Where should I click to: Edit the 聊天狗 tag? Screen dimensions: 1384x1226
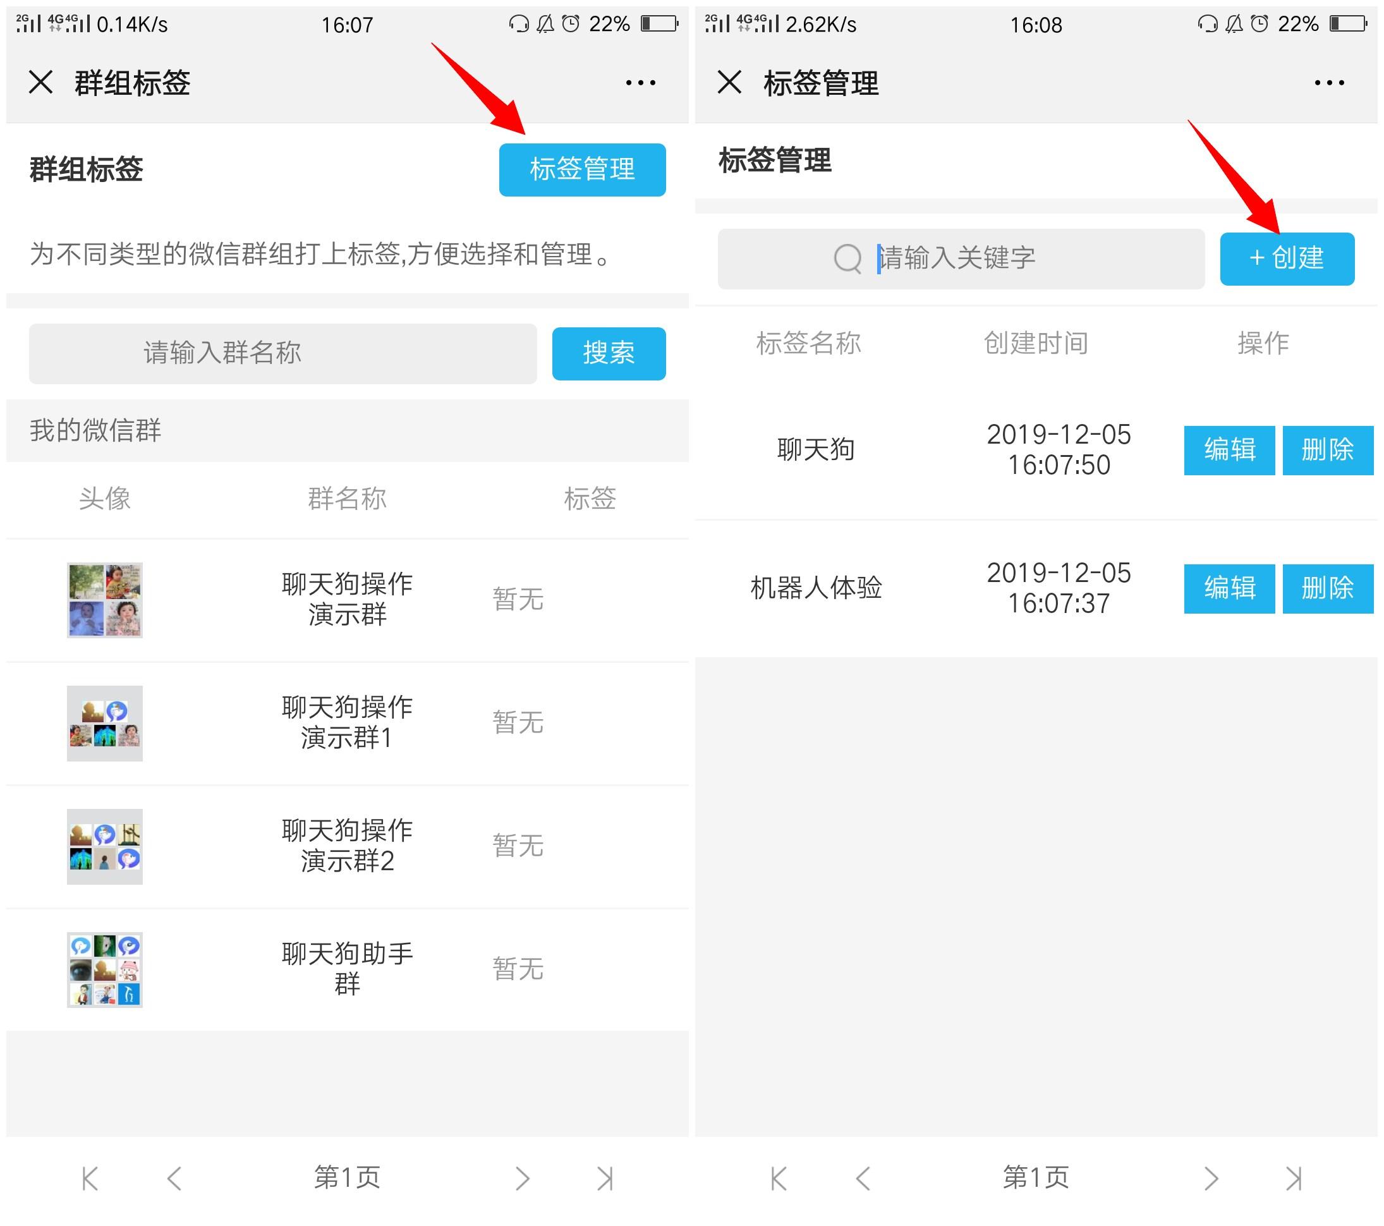click(1229, 450)
